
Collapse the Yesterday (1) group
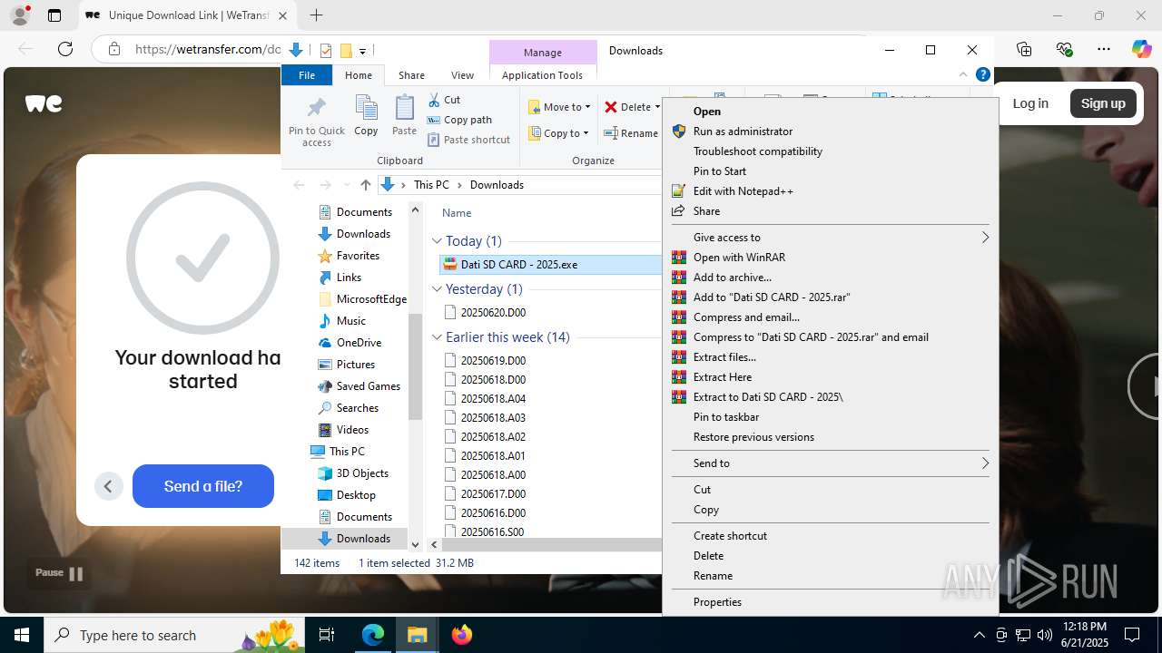[437, 289]
